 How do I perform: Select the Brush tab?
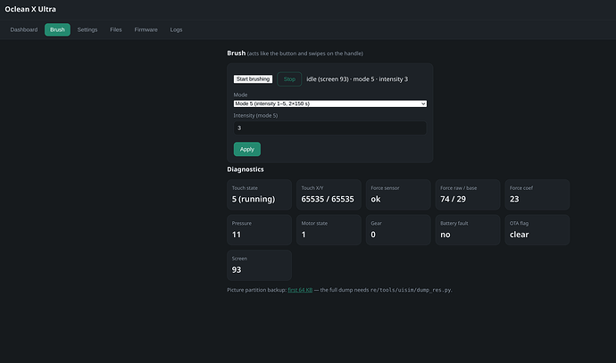pos(57,29)
